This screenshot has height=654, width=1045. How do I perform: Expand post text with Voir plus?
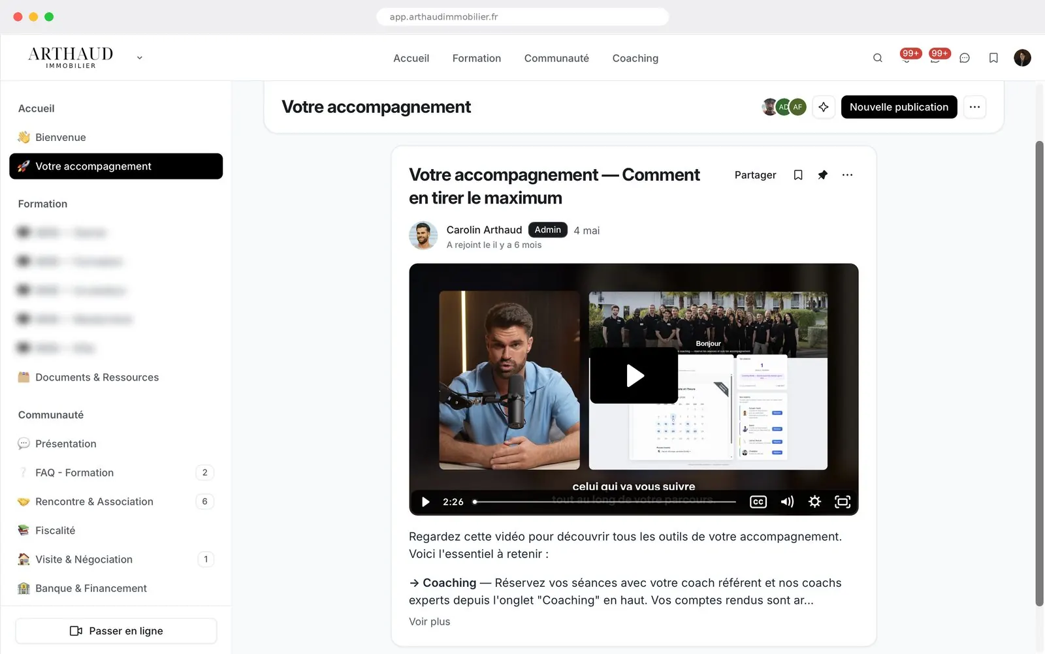429,621
